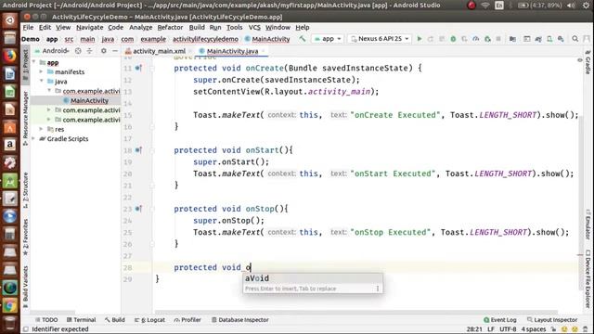Click the volume icon in system tray
This screenshot has width=594, height=334.
click(572, 6)
